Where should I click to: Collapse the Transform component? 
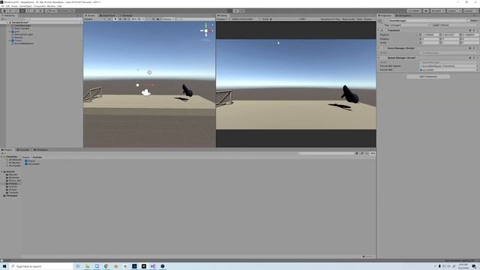(x=379, y=30)
